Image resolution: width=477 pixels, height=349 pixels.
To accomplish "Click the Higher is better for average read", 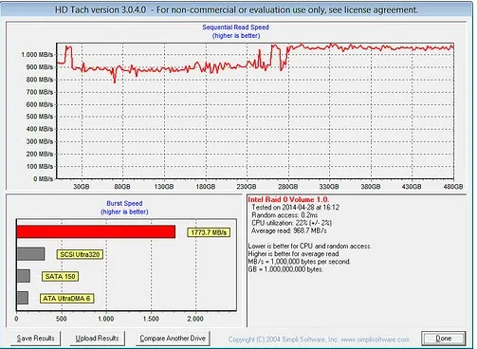I will (294, 254).
